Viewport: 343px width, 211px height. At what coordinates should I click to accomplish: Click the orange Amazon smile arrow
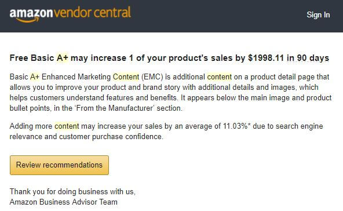pyautogui.click(x=28, y=20)
